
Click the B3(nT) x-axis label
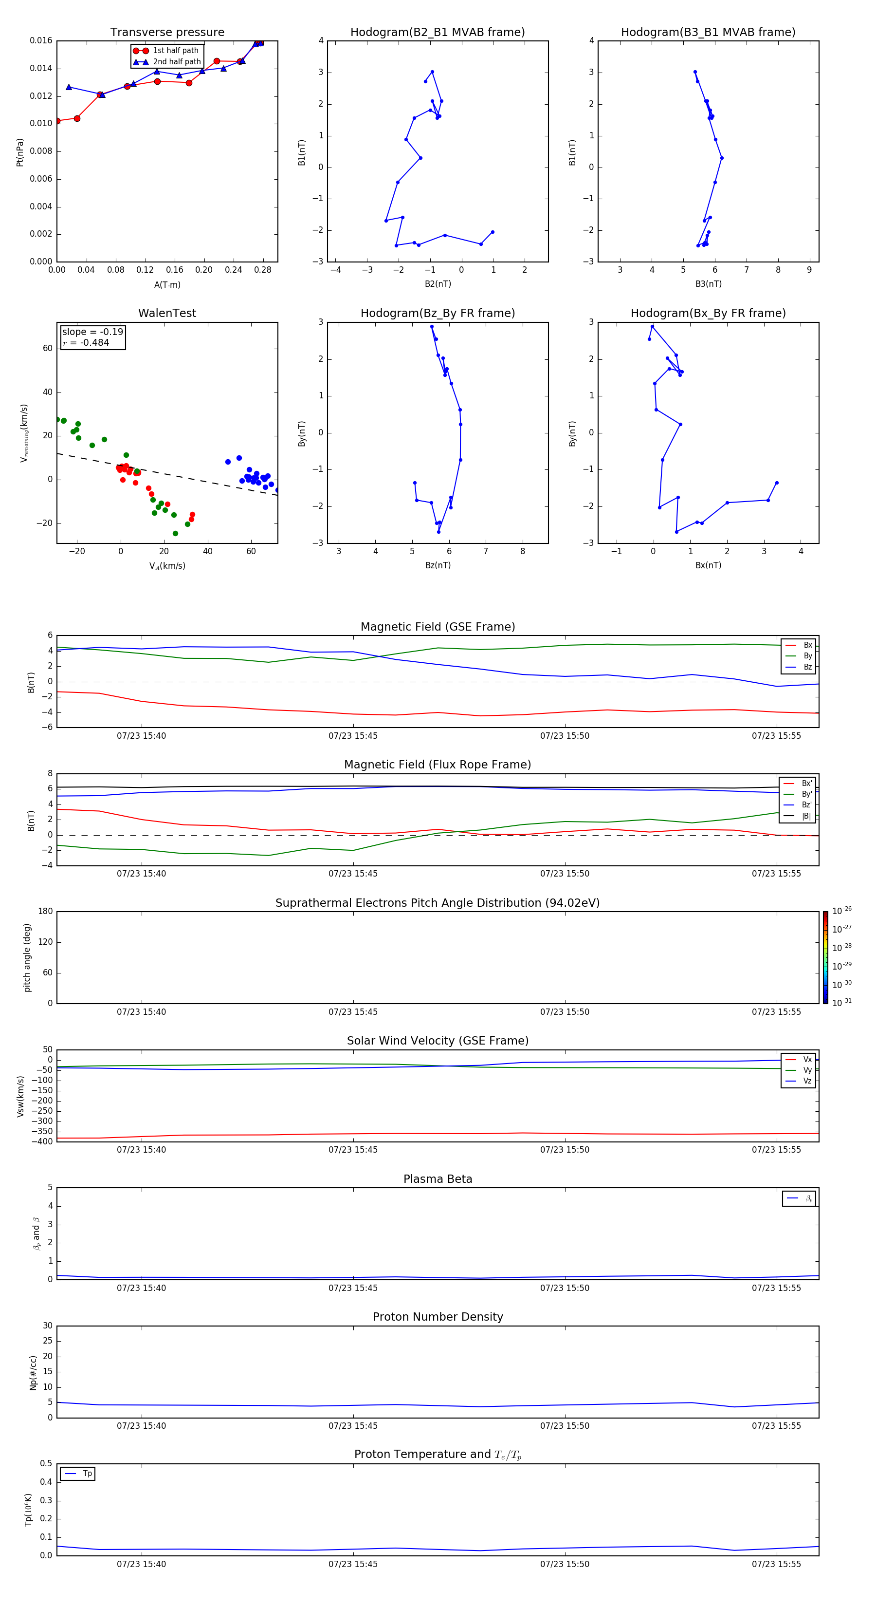(708, 284)
